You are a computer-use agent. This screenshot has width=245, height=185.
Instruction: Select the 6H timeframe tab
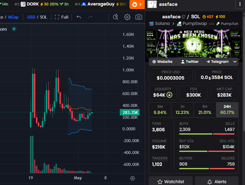tap(205, 110)
